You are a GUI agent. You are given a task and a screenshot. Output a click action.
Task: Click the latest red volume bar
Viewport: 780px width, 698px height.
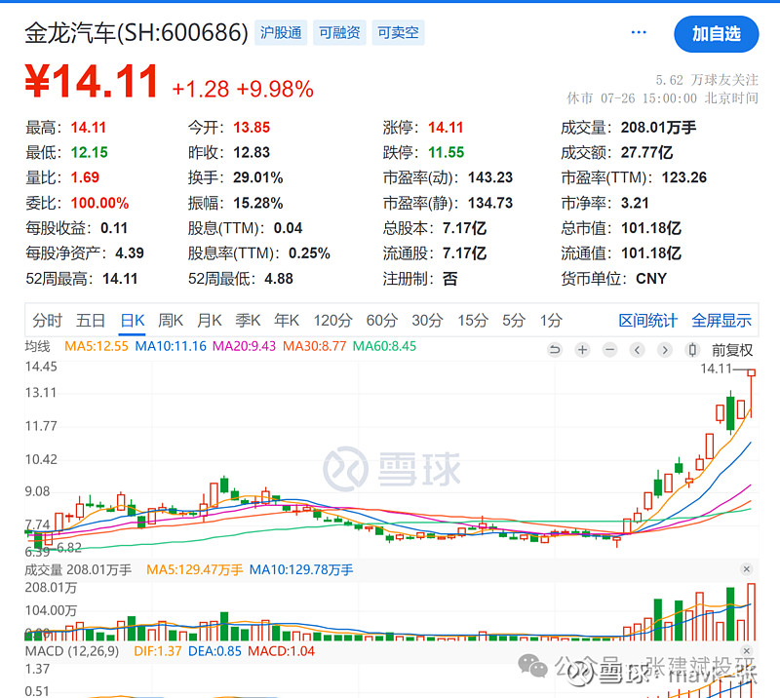click(751, 612)
